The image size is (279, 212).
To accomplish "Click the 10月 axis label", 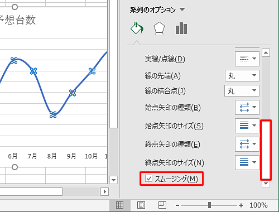I will pos(91,156).
